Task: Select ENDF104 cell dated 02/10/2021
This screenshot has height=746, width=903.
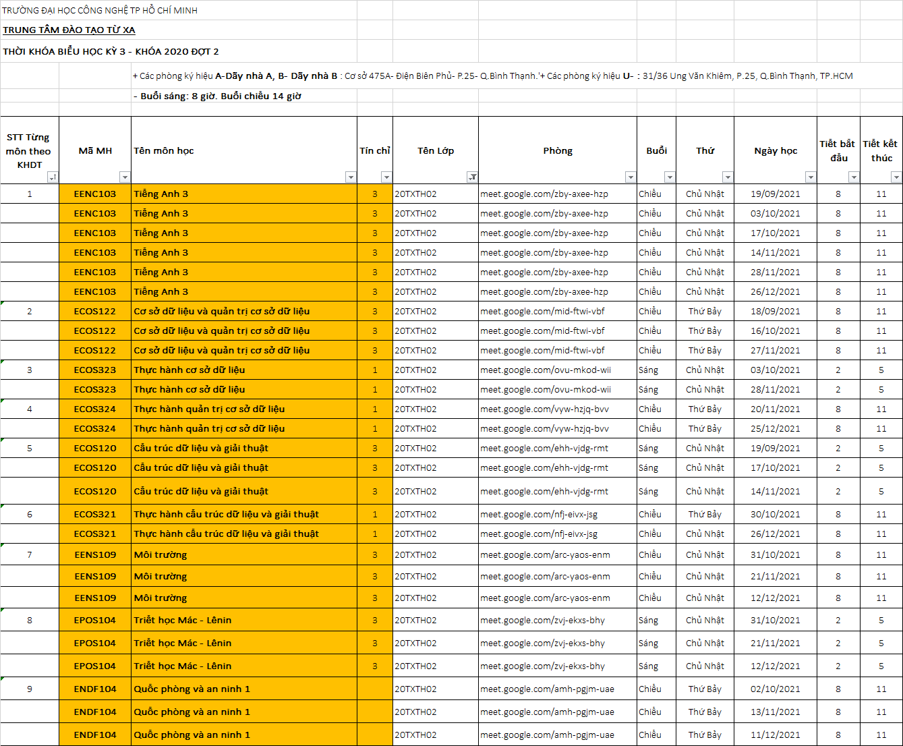Action: point(95,689)
